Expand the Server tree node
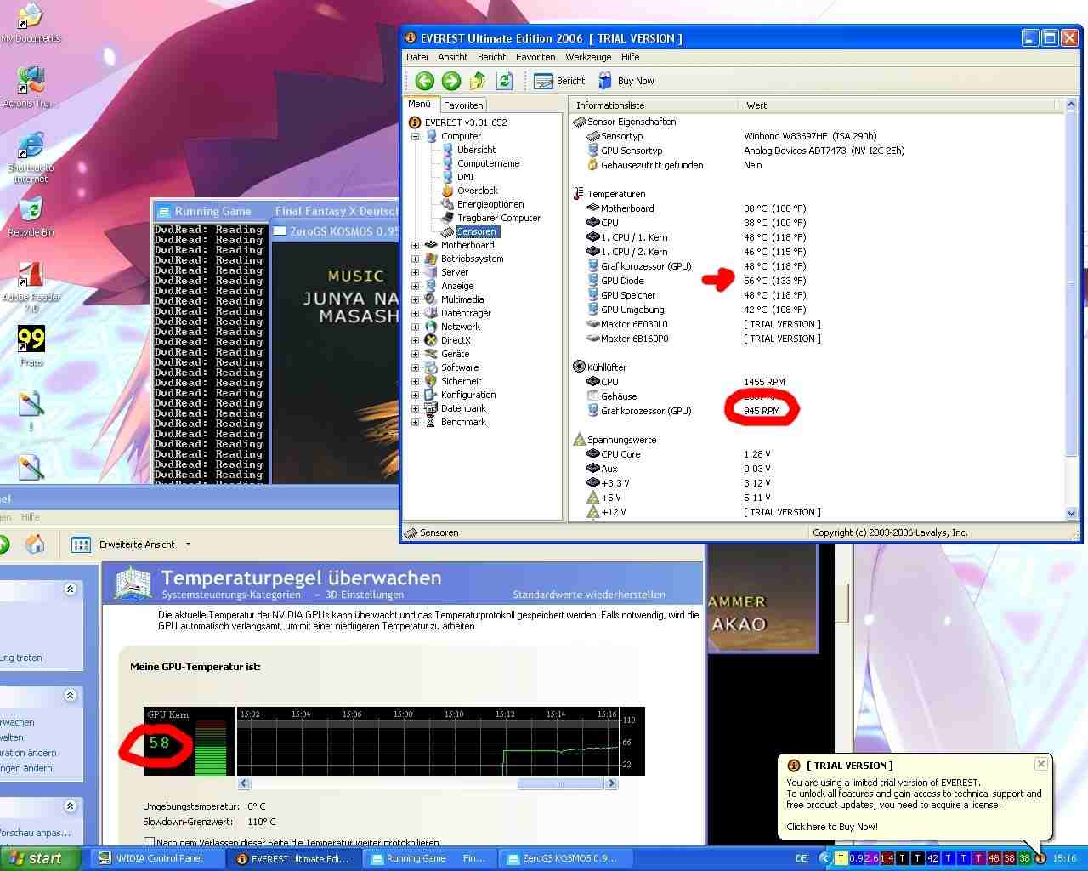Viewport: 1088px width, 871px height. (416, 272)
